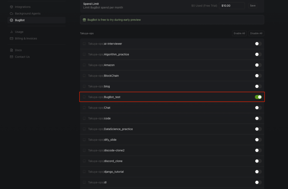Click the Contact Us envelope icon
Screen dimensions: 288x189
click(x=11, y=57)
